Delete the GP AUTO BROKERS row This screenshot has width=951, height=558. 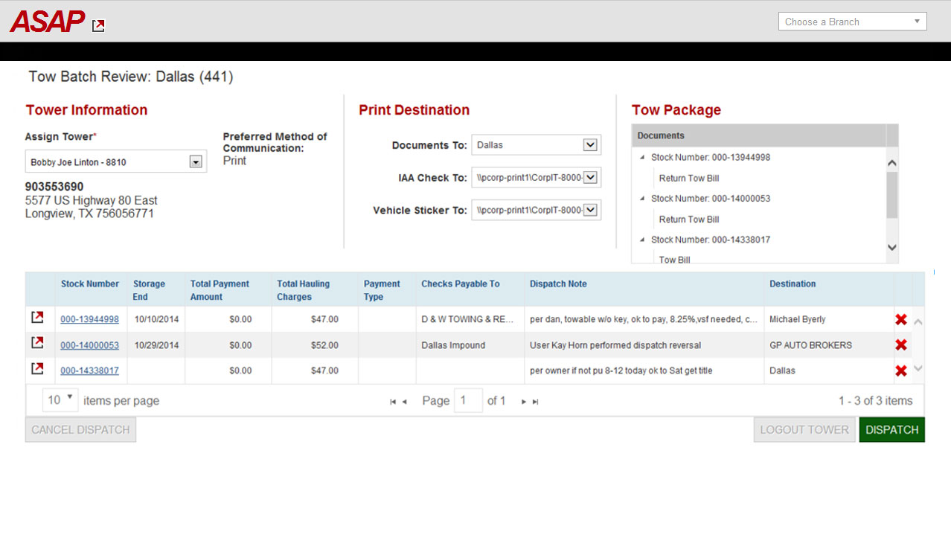point(900,345)
